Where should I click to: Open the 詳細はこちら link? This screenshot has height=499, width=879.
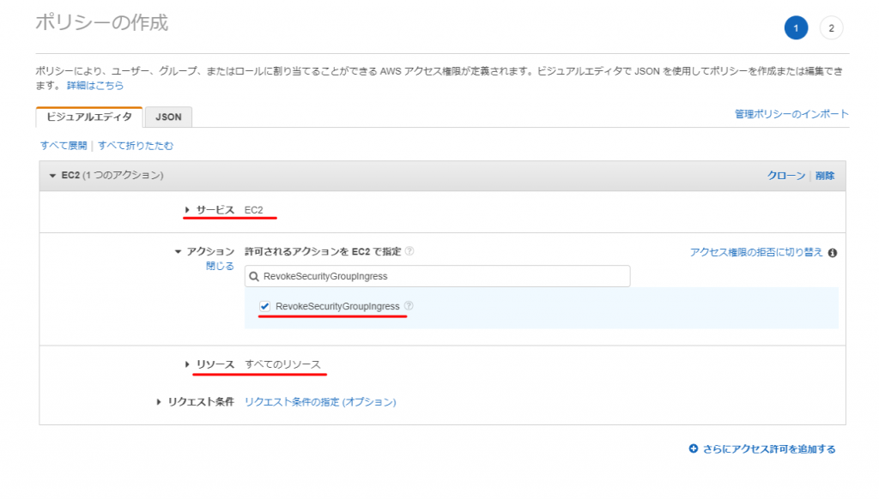point(95,86)
